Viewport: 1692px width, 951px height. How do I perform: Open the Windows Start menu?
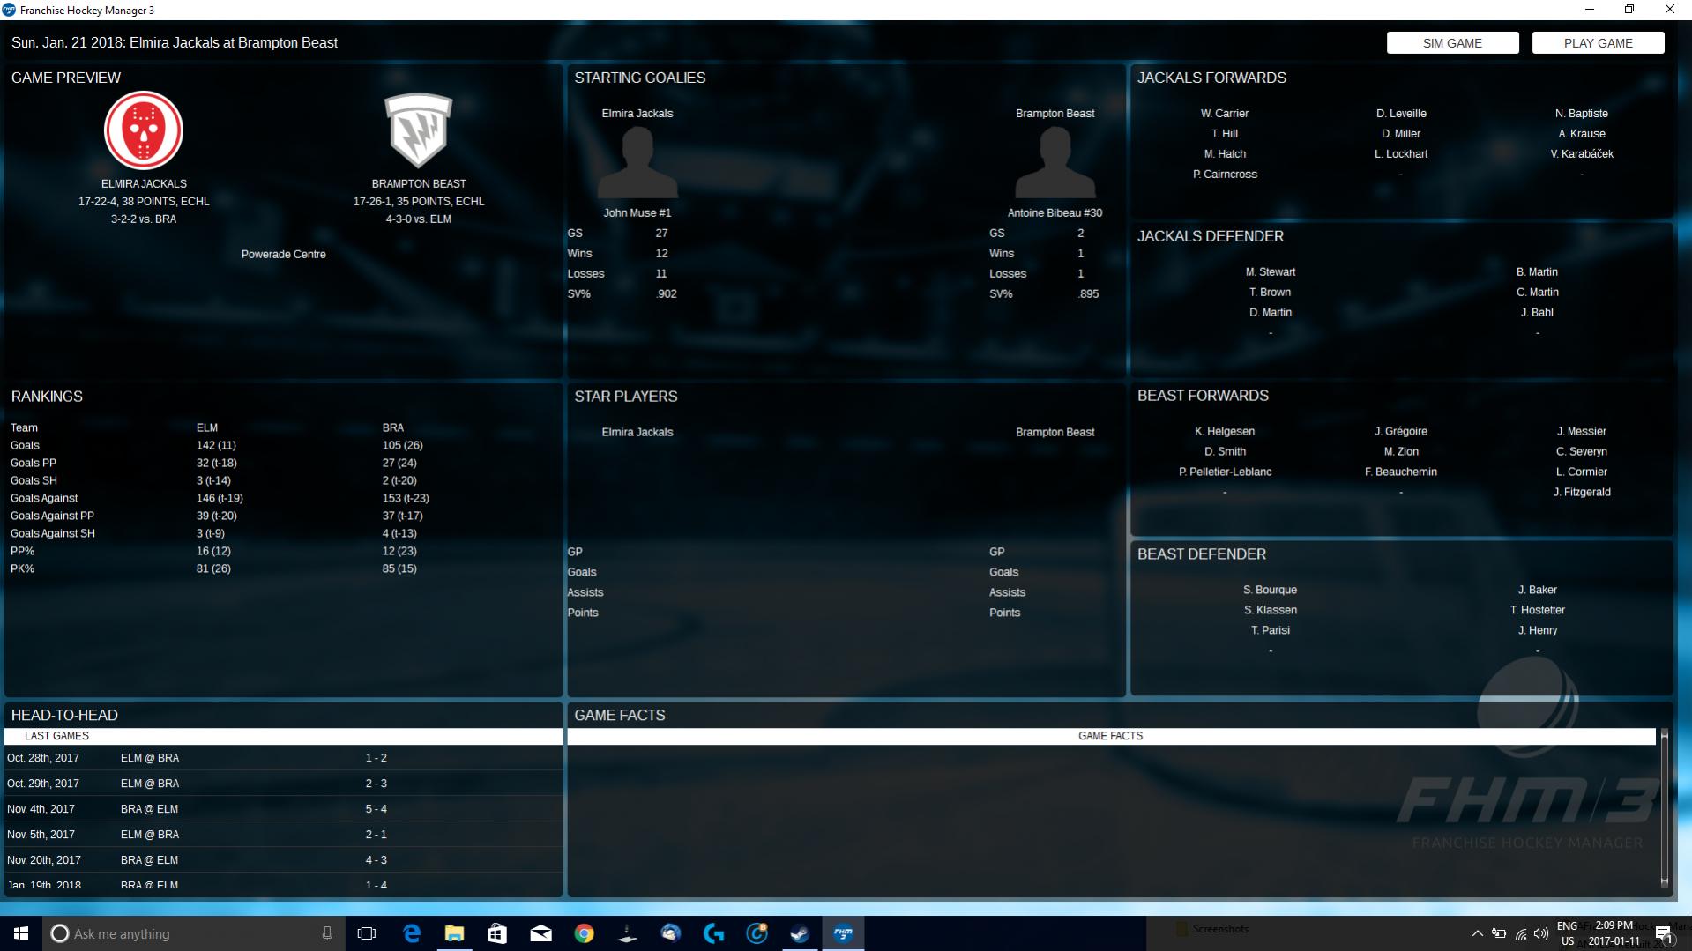21,933
